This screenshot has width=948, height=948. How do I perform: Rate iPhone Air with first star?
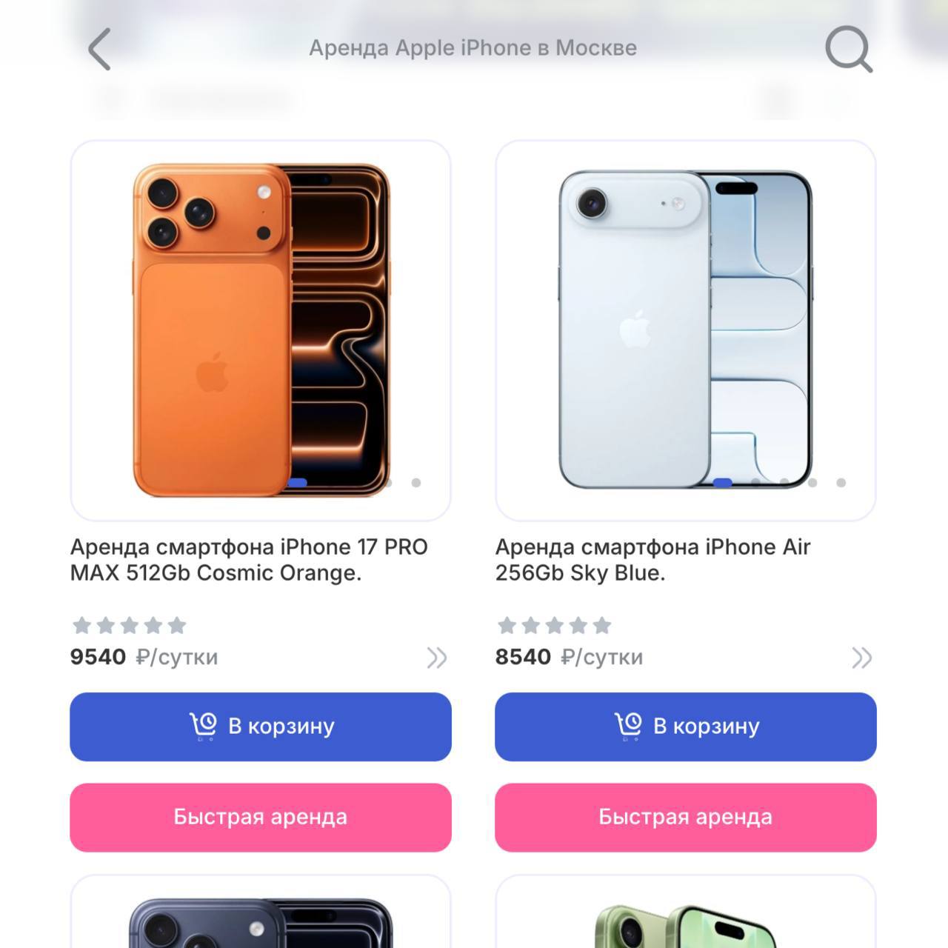(507, 626)
